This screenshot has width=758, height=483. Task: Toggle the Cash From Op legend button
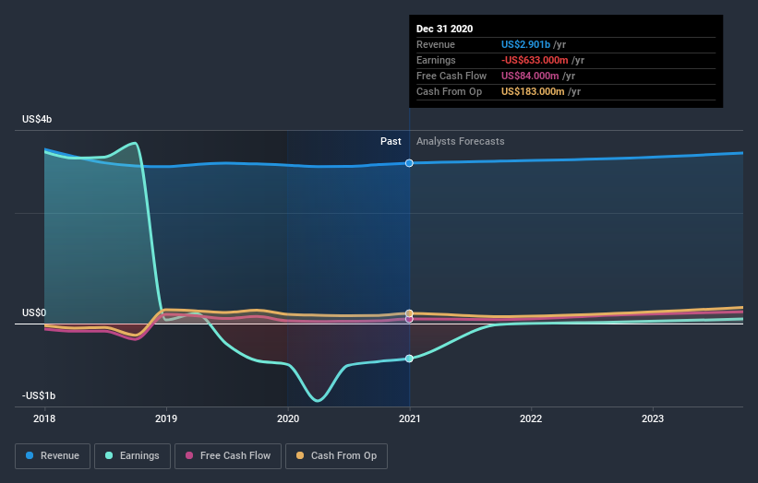[336, 456]
